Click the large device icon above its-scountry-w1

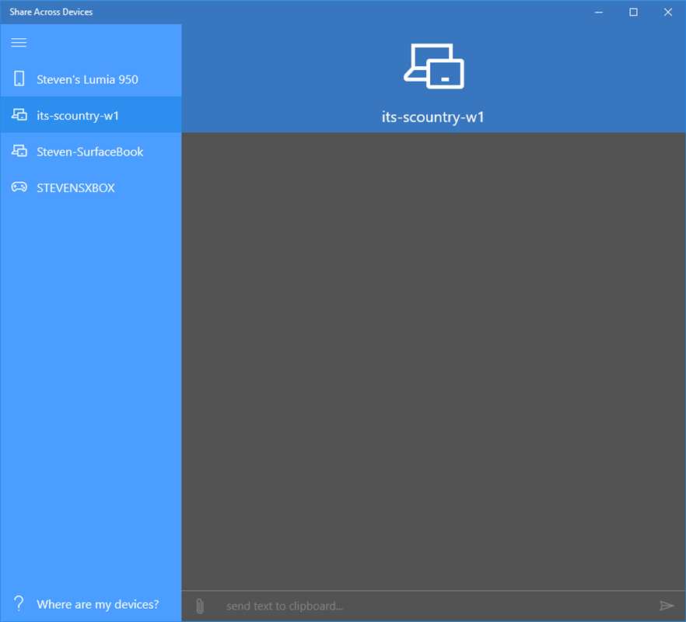[433, 67]
